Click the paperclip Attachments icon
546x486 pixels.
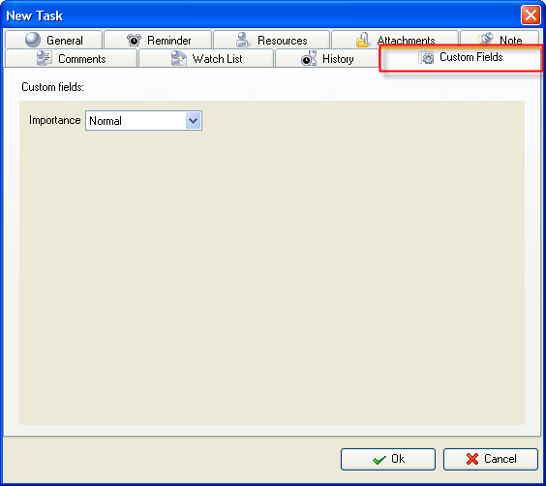pos(362,40)
